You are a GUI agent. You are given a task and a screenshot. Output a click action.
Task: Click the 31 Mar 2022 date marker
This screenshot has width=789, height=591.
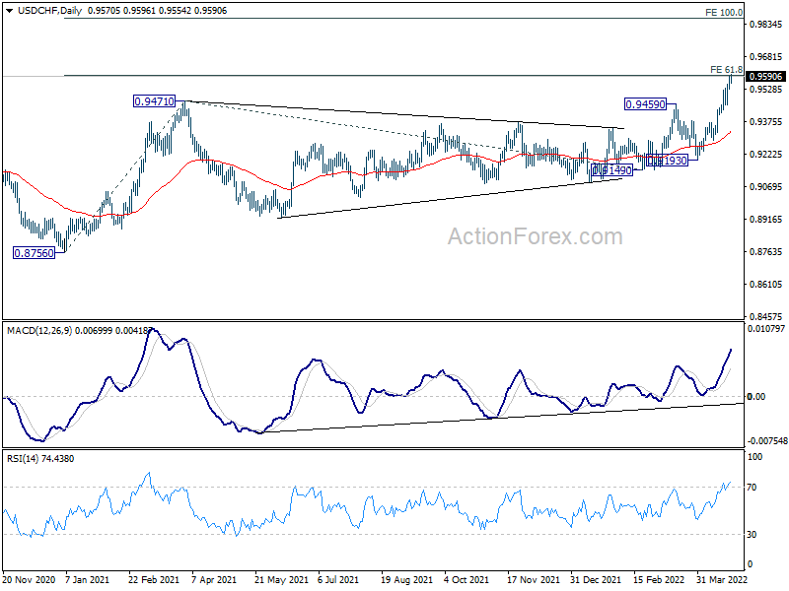722,579
